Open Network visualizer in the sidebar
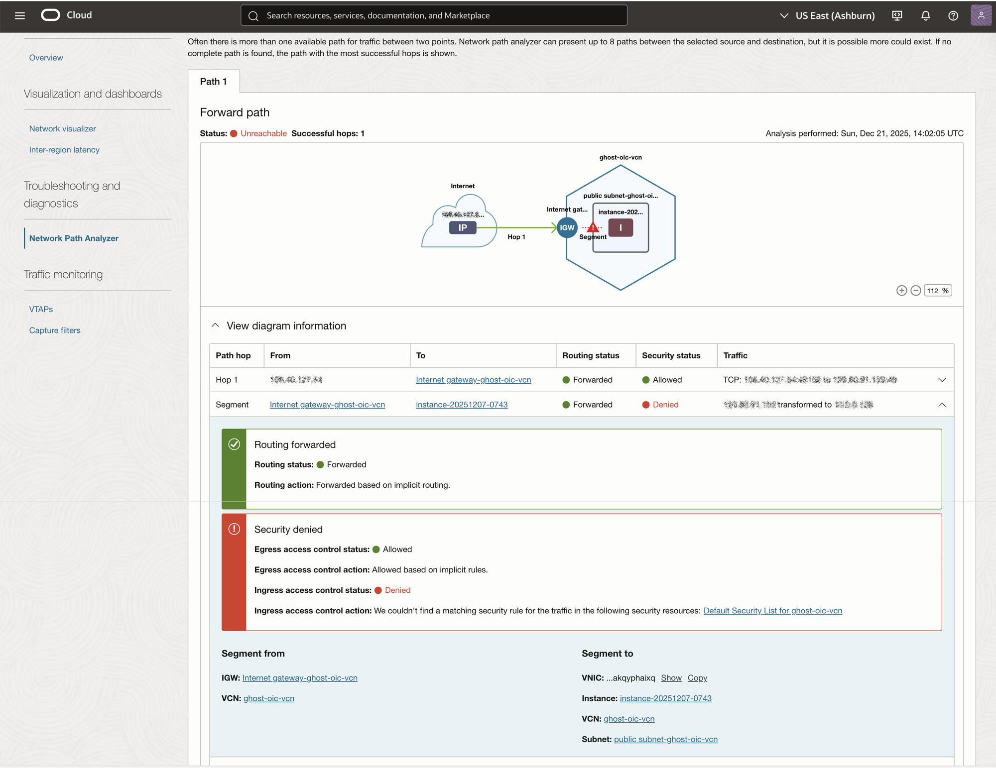The image size is (996, 768). (62, 128)
